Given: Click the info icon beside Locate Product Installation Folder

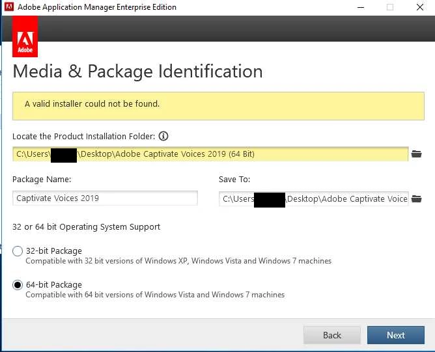Looking at the screenshot, I should pyautogui.click(x=163, y=136).
